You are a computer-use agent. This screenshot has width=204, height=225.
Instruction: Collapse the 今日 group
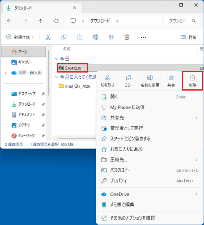(x=57, y=59)
